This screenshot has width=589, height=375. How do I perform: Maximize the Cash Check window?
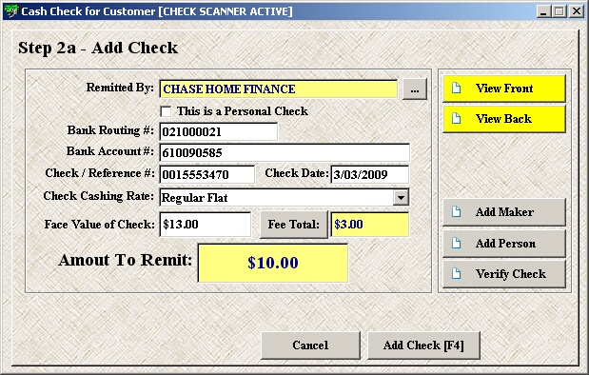[x=559, y=11]
